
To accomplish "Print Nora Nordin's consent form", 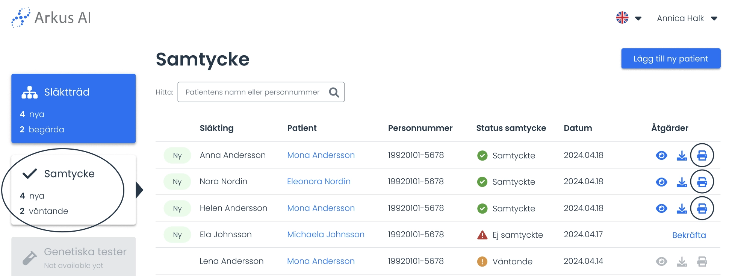I will tap(702, 182).
